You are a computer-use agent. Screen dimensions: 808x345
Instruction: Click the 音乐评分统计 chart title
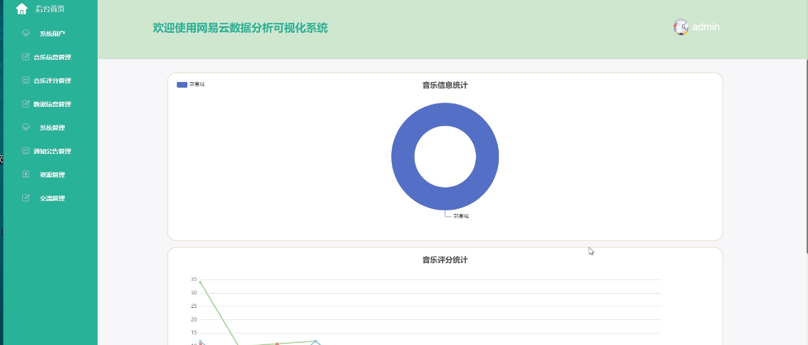point(445,260)
